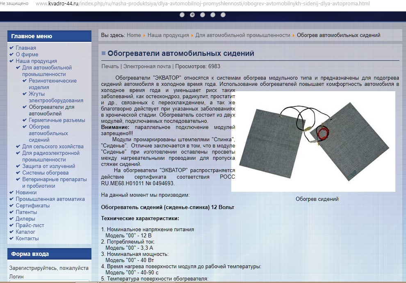
Task: Open the Главная menu link
Action: click(x=26, y=48)
